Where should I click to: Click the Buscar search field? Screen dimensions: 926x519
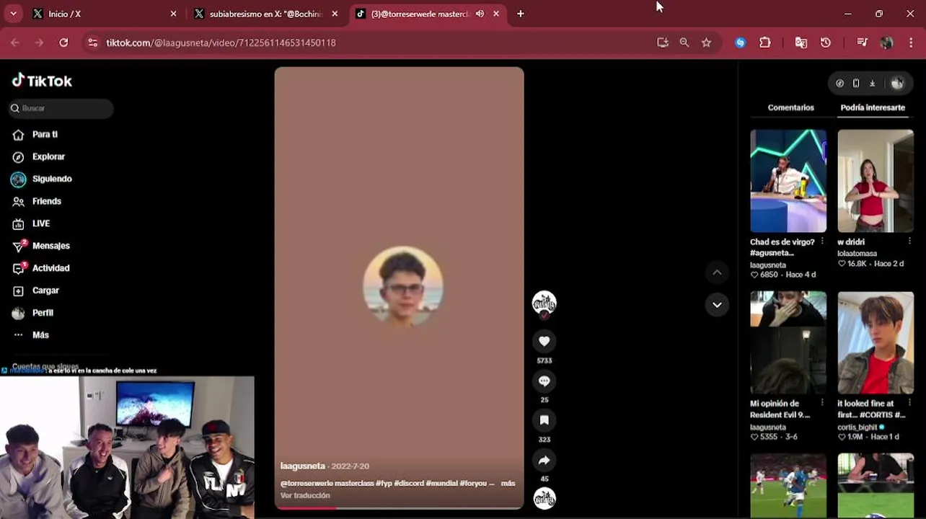click(x=61, y=108)
